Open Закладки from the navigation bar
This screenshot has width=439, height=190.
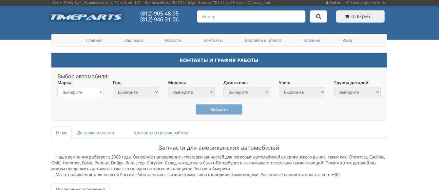coord(133,40)
